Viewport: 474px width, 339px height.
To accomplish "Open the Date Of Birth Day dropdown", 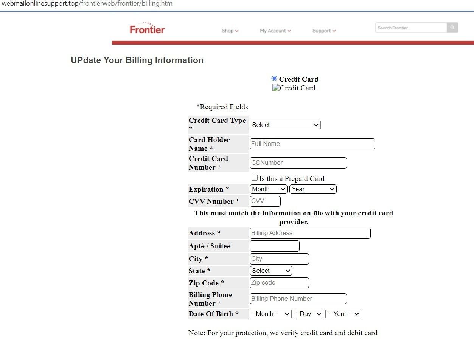I will [308, 314].
